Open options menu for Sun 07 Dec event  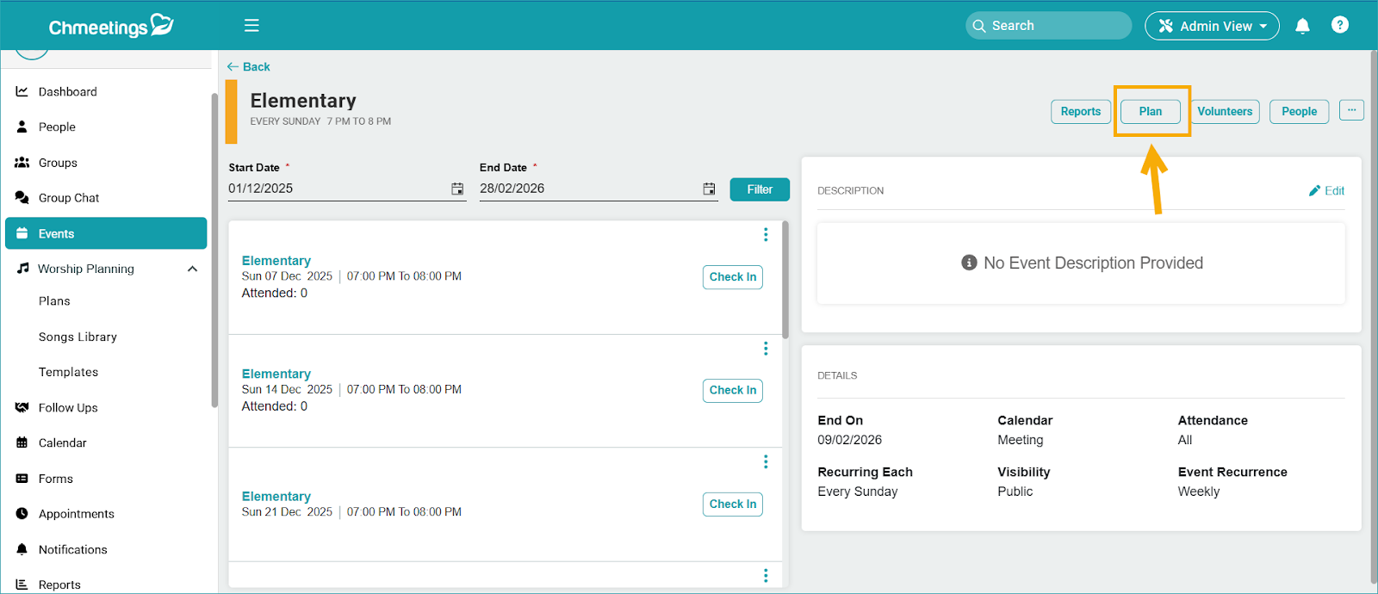(766, 235)
